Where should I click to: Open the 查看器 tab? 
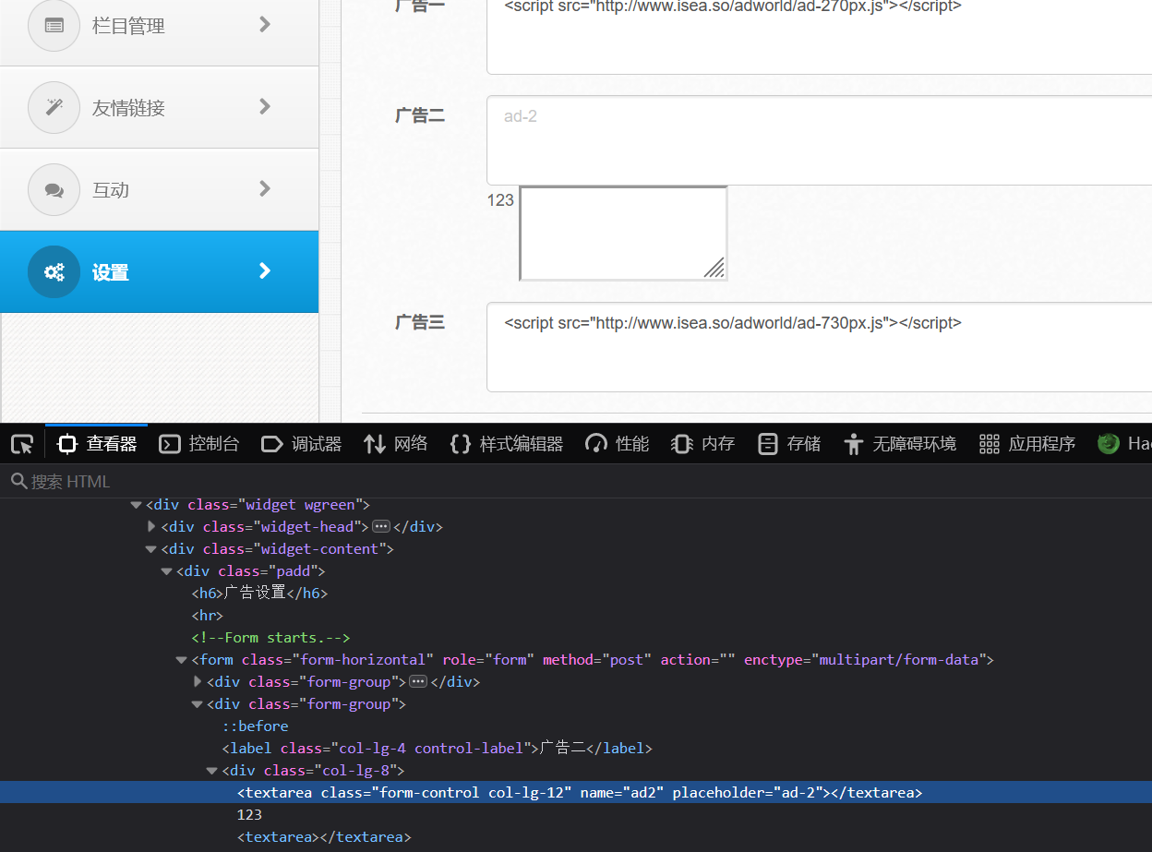click(x=97, y=444)
